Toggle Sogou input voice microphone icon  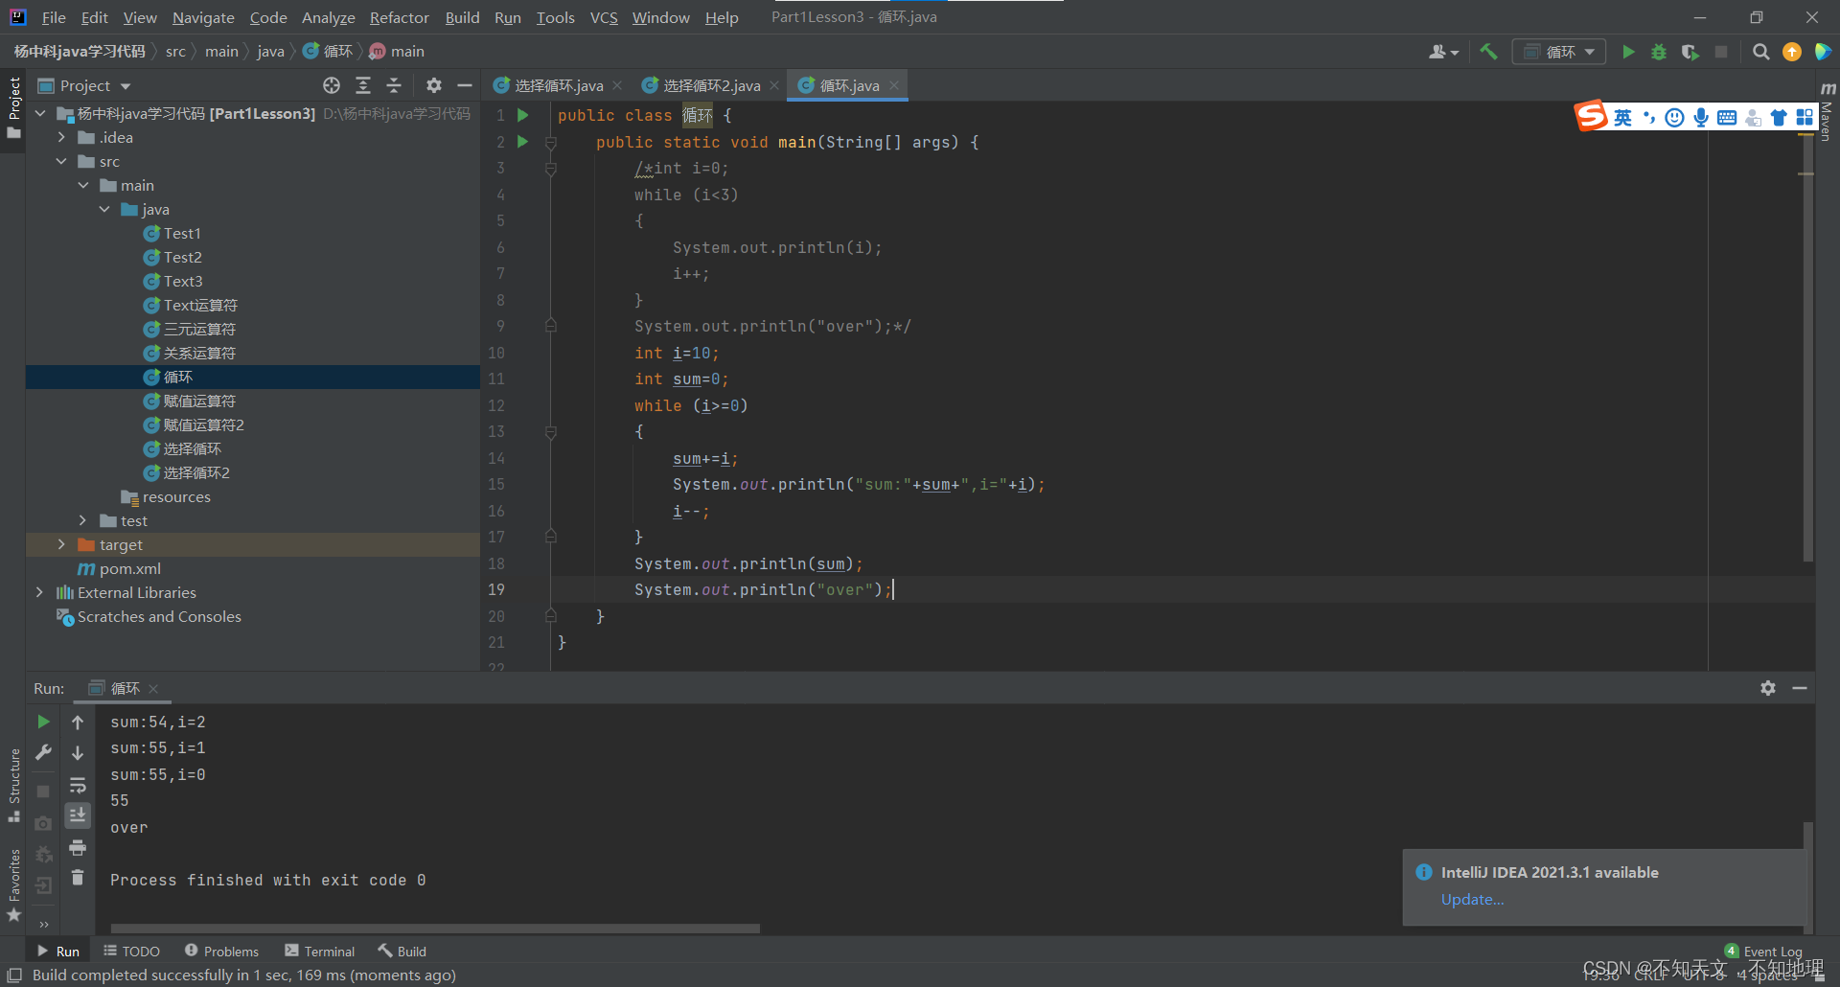pyautogui.click(x=1701, y=117)
